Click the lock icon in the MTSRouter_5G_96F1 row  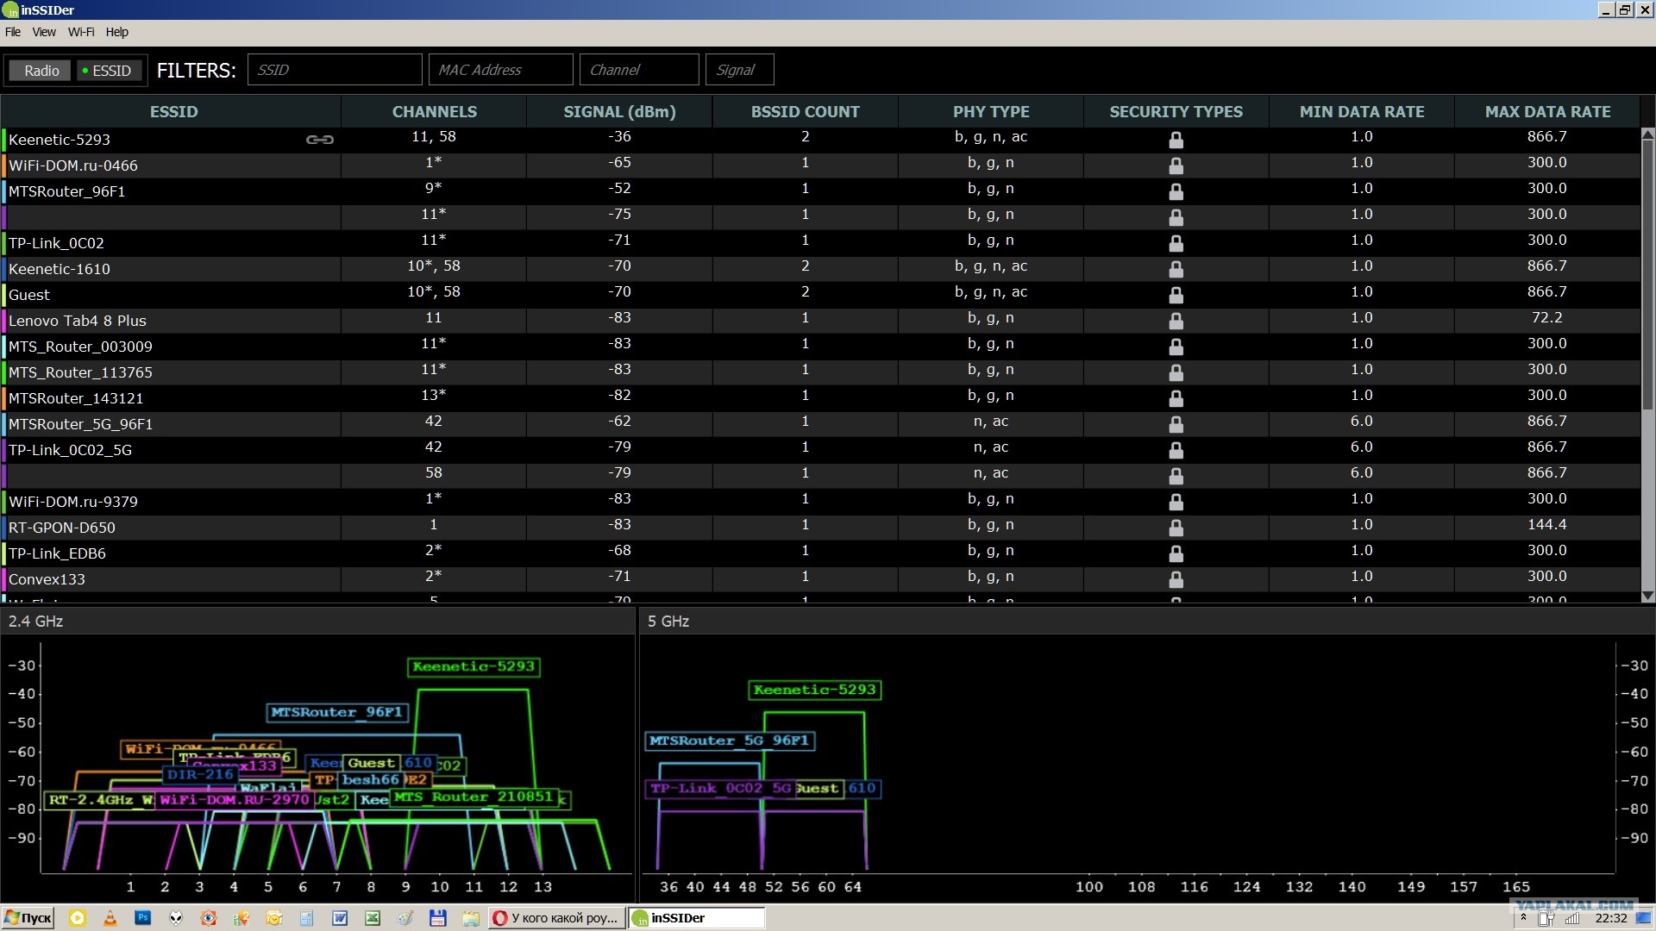click(x=1176, y=424)
